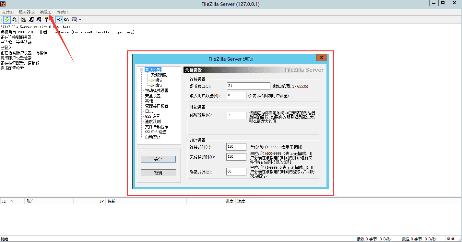
Task: Click the 已登入 log line
Action: coord(6,47)
